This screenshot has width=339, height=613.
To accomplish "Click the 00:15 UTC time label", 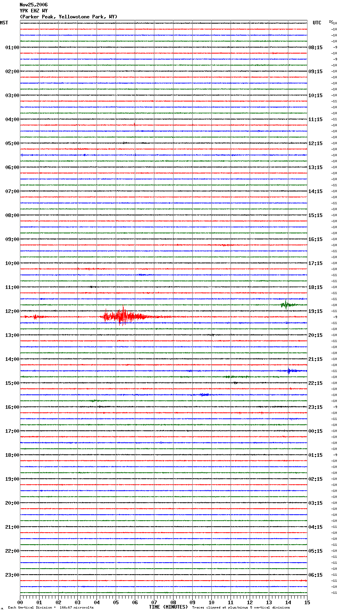I will (315, 431).
